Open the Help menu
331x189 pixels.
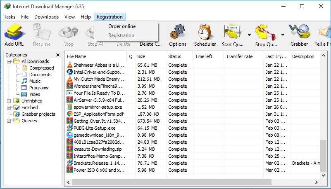[x=86, y=17]
